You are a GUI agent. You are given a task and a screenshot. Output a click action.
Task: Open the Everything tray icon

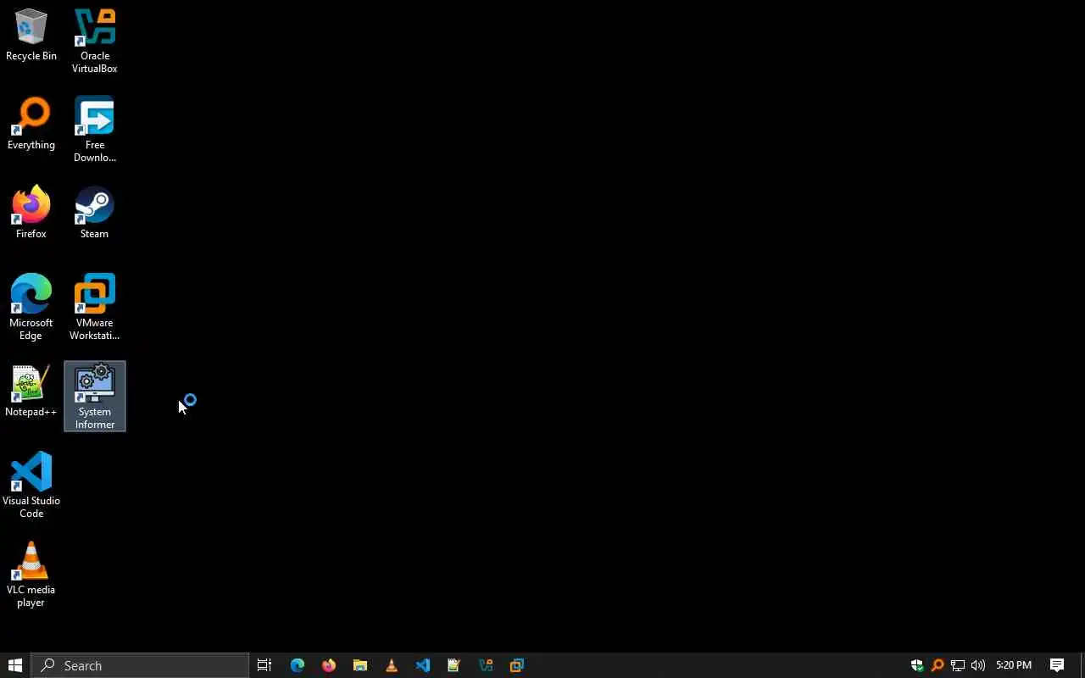click(938, 665)
